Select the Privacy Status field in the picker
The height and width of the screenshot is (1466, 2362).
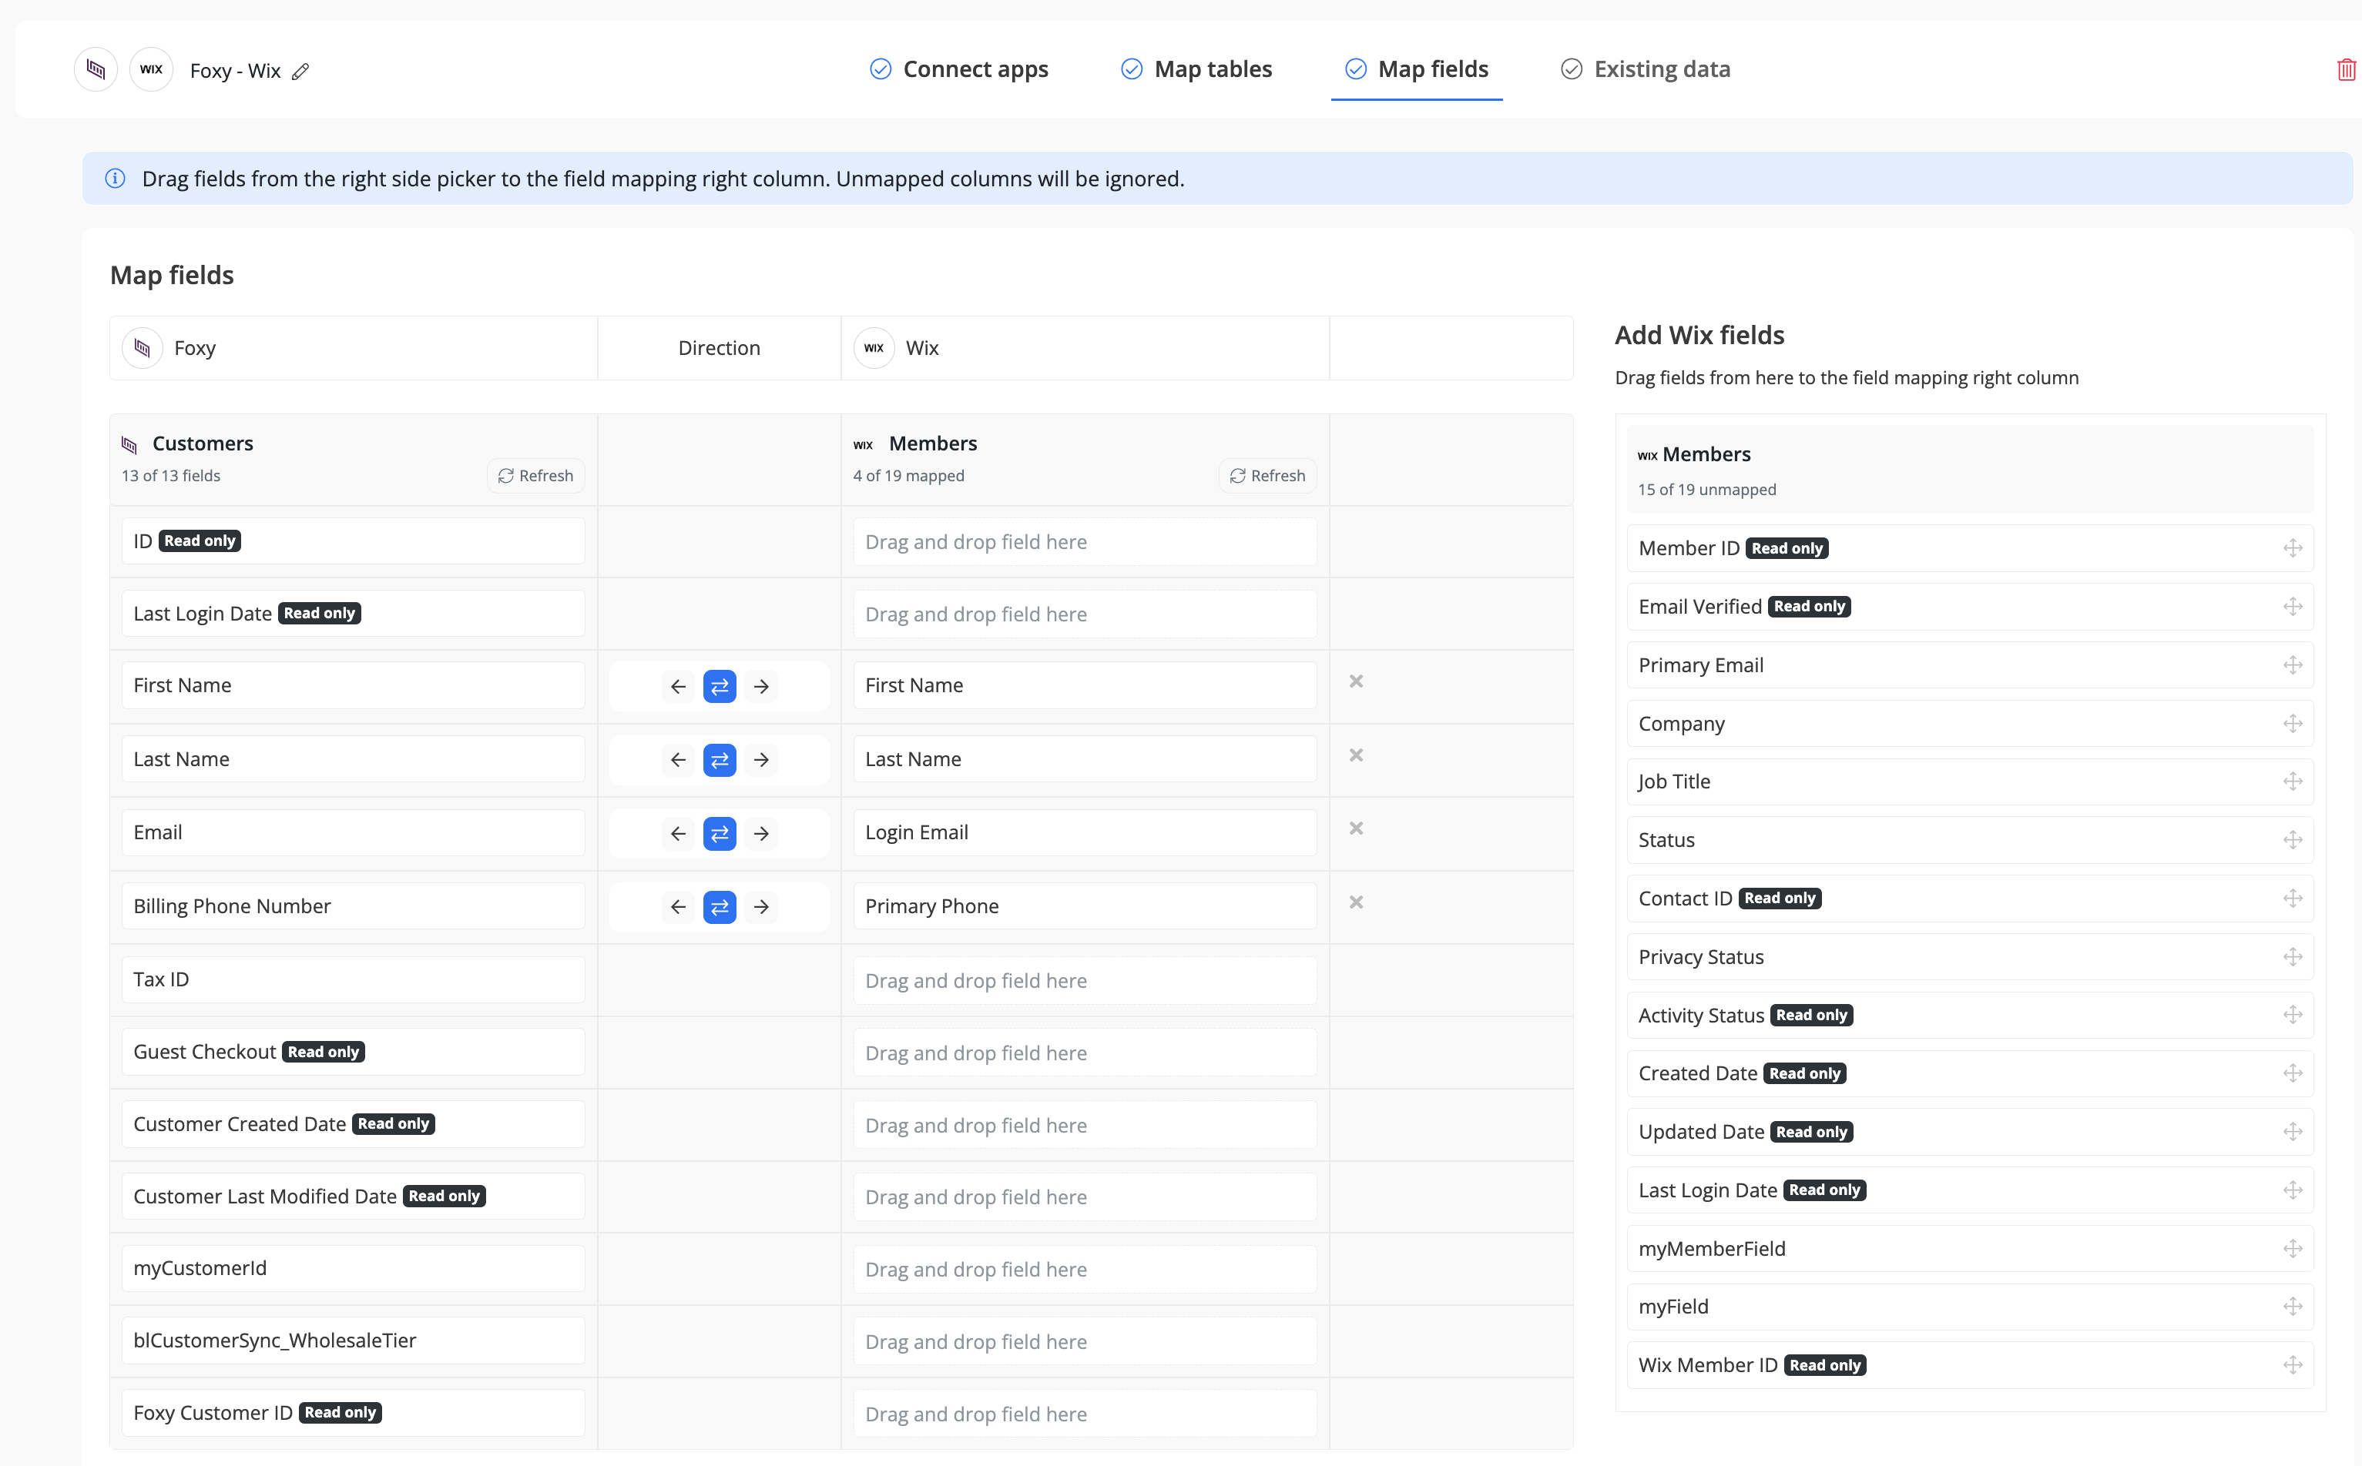[1969, 958]
